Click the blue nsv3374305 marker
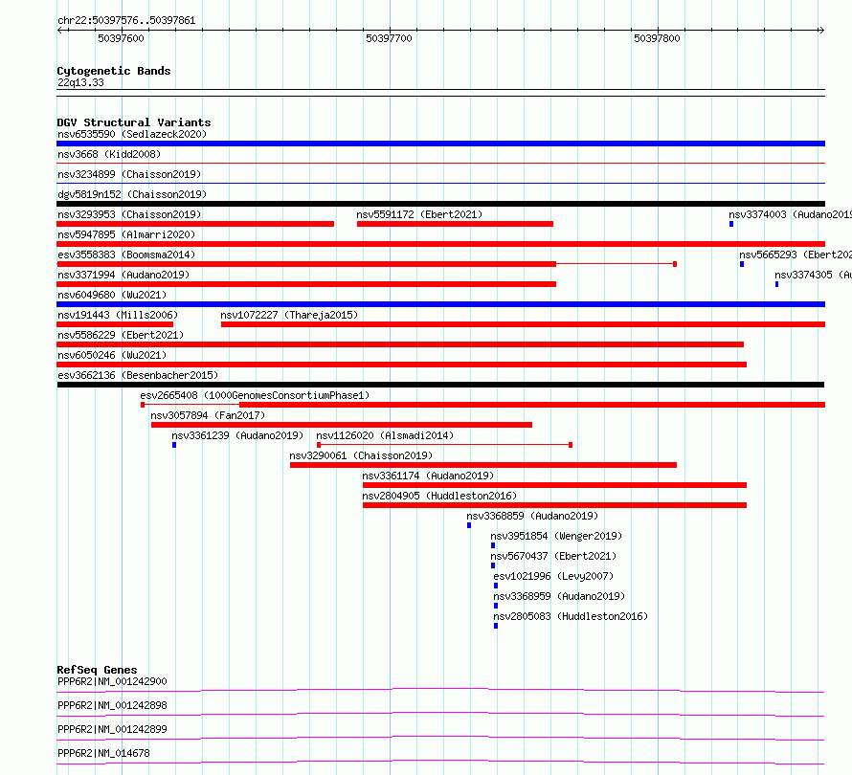The image size is (852, 775). 776,284
